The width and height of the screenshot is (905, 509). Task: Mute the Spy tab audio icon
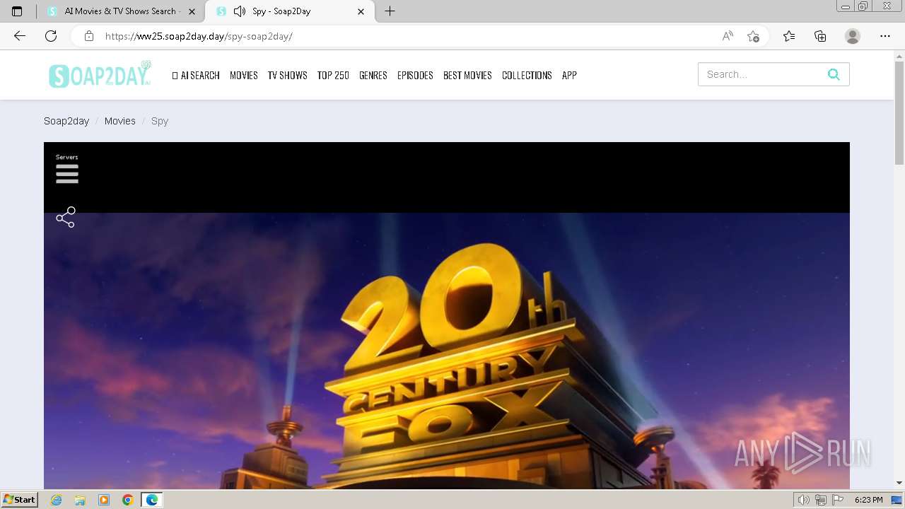[240, 11]
